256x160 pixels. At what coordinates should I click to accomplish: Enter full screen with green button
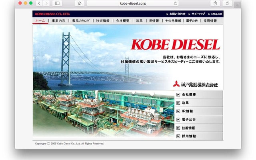(31, 3)
